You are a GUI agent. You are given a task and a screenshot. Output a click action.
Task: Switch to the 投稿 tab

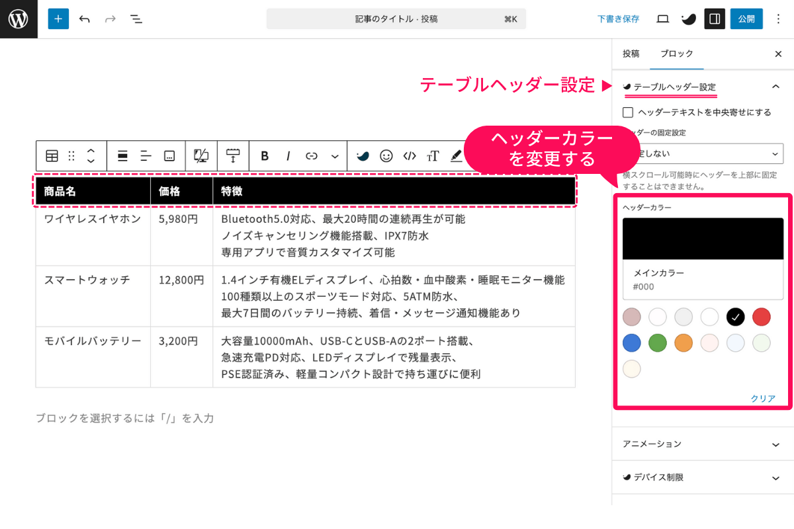[x=631, y=54]
